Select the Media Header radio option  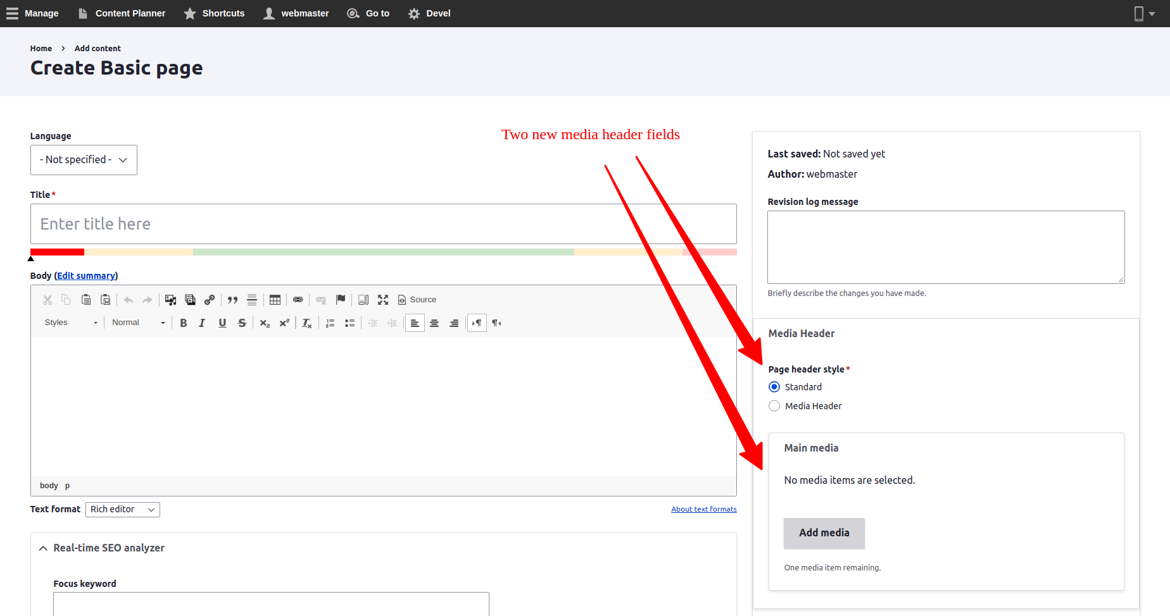774,406
